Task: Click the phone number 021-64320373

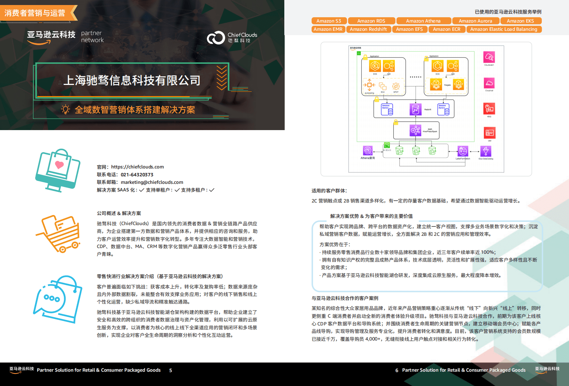Action: [x=137, y=175]
